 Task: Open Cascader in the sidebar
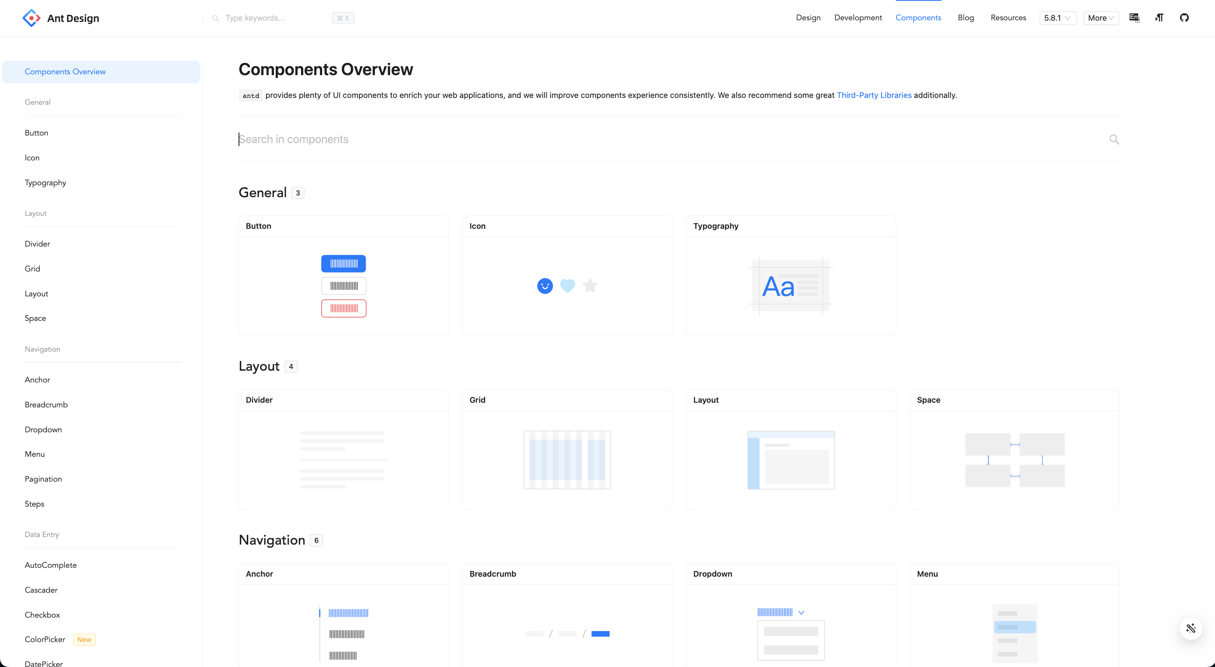tap(41, 590)
